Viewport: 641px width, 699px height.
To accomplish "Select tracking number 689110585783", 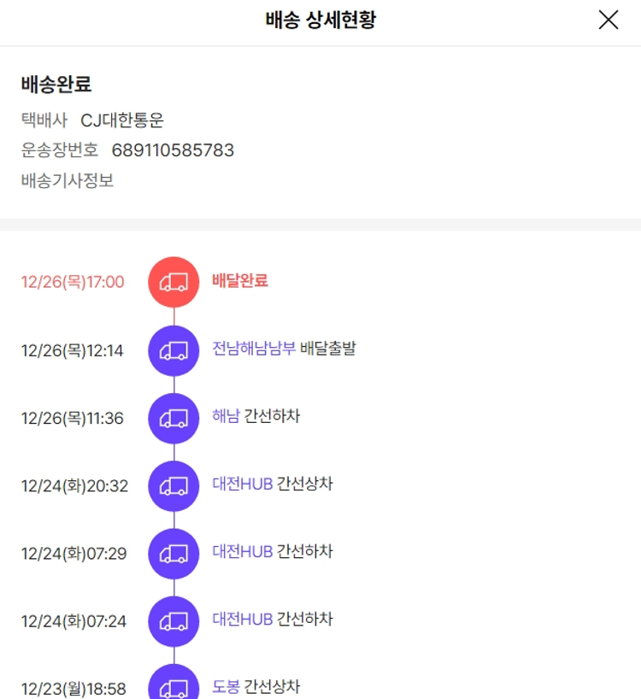I will (173, 151).
